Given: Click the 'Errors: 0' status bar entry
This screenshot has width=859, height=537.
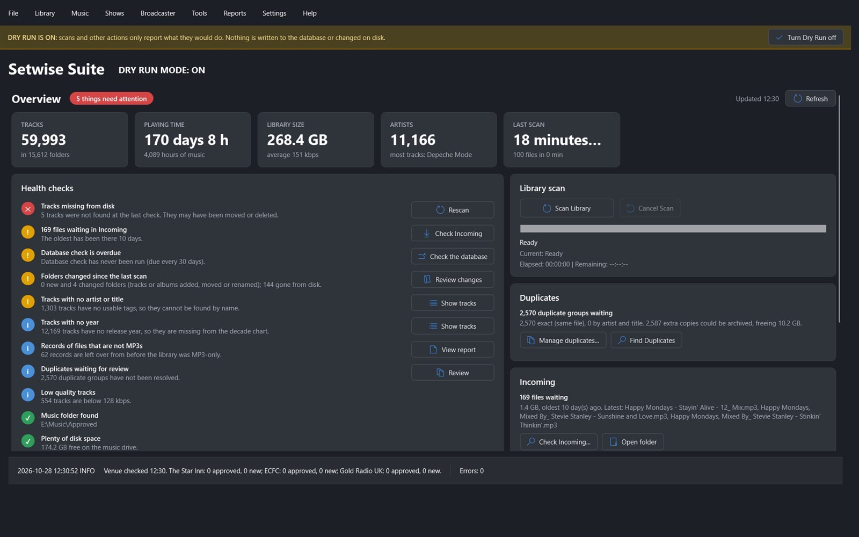Looking at the screenshot, I should [471, 471].
